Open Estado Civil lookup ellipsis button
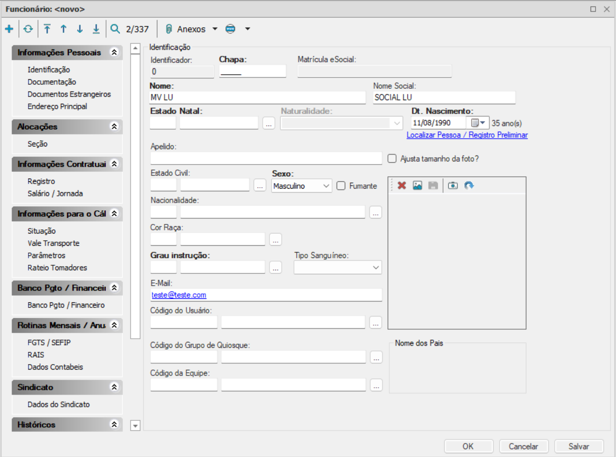 click(x=260, y=185)
